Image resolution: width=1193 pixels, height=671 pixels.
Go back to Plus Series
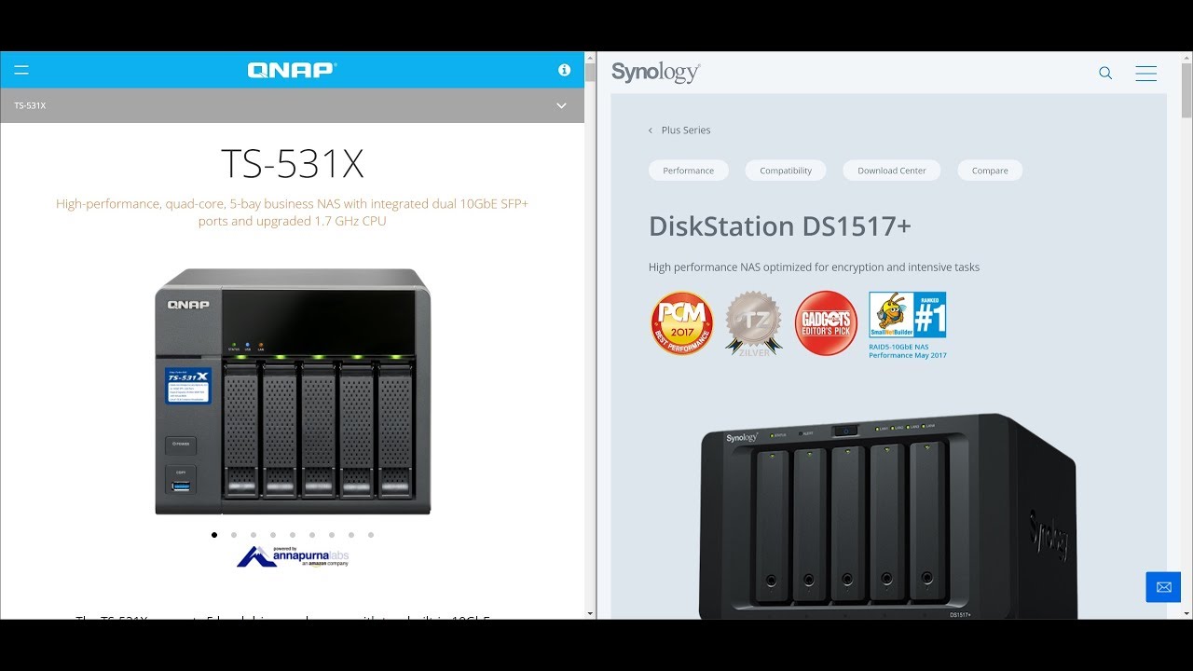click(679, 130)
